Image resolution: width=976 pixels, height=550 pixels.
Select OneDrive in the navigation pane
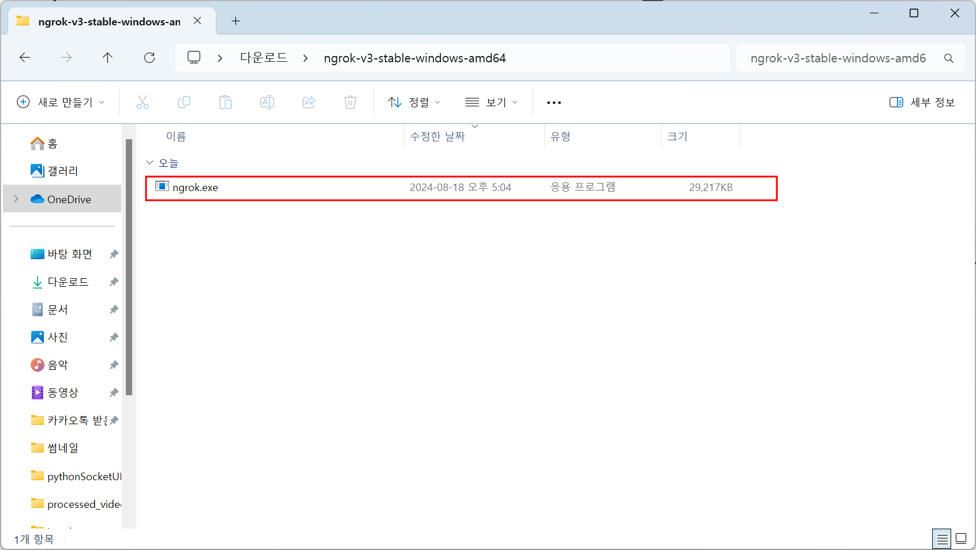point(62,199)
